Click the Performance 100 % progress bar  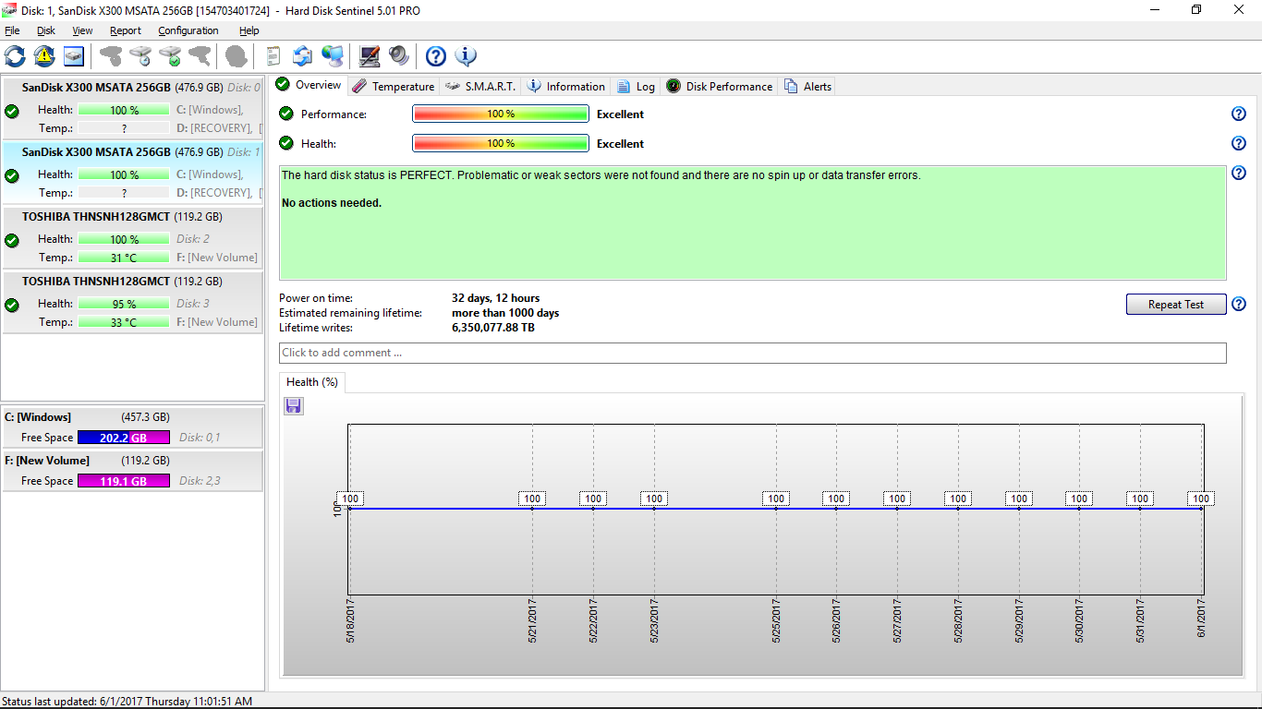click(x=501, y=114)
